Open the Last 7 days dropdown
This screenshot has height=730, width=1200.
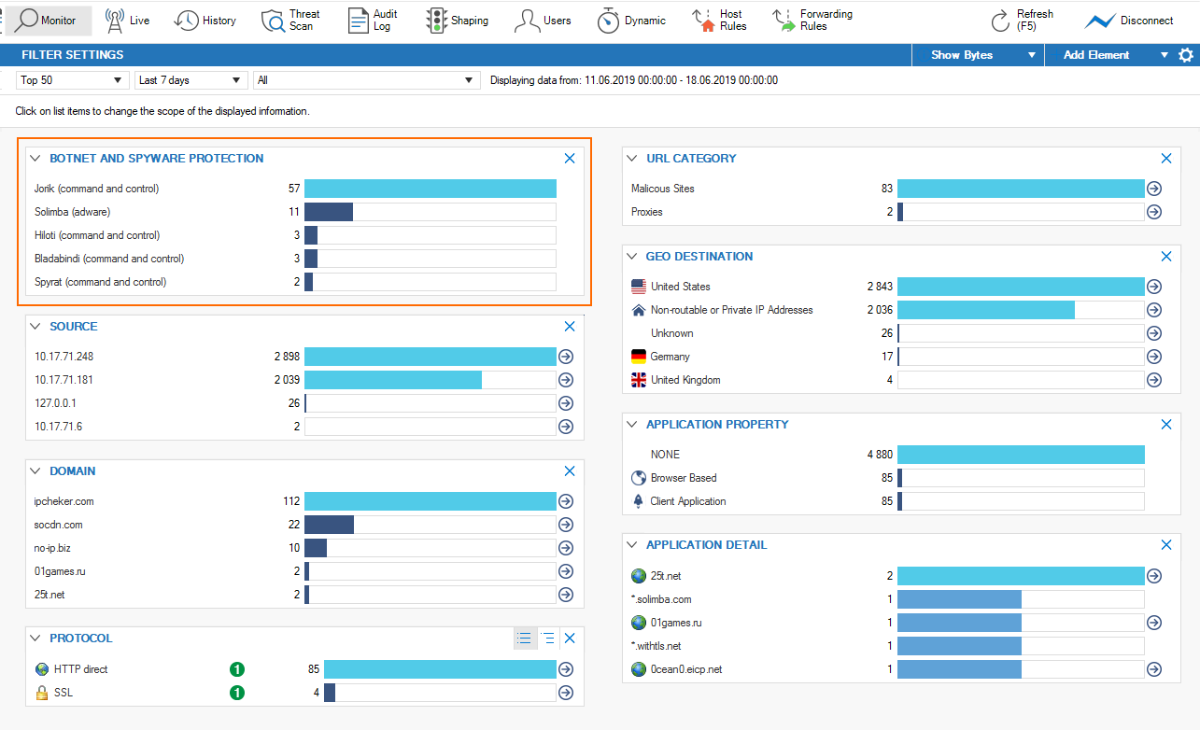(191, 80)
